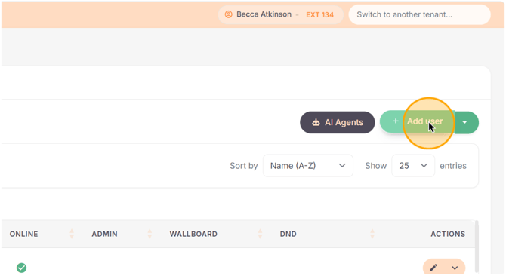Click the Becca Atkinson EXT 134 badge
Image resolution: width=506 pixels, height=279 pixels.
(x=280, y=14)
